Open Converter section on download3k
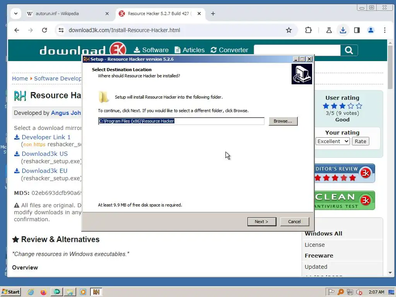This screenshot has width=396, height=297. click(229, 50)
